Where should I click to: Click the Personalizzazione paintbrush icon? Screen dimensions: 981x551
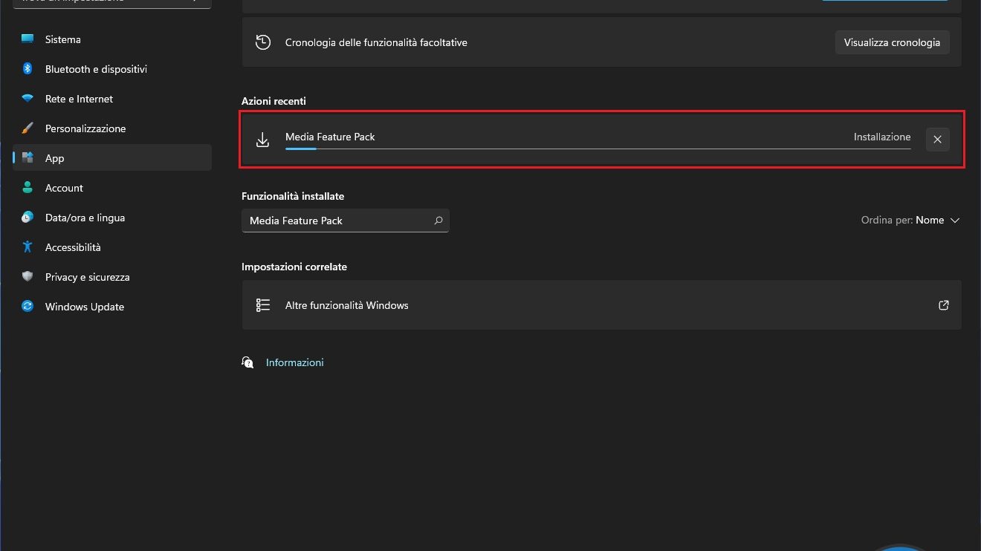(x=27, y=128)
